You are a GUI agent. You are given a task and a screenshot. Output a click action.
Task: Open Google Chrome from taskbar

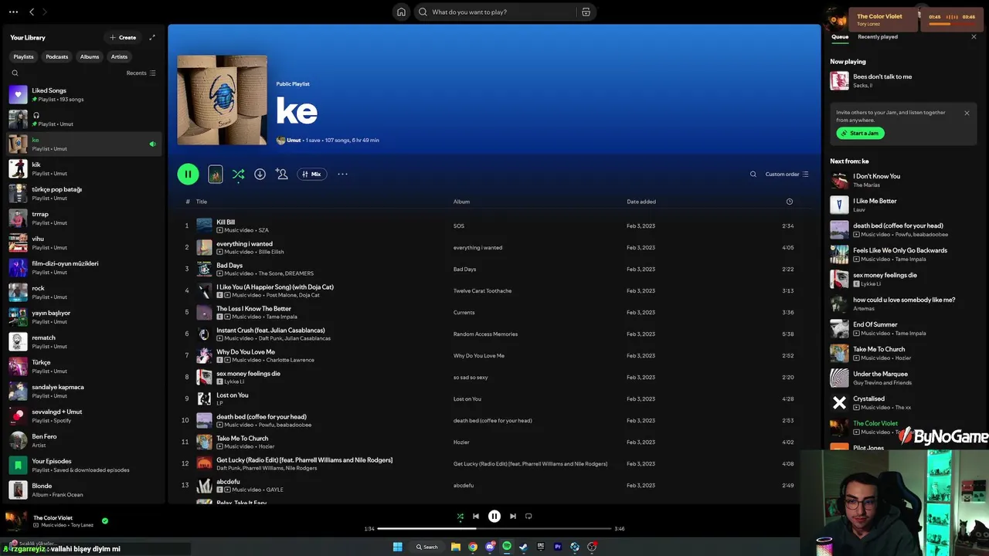[x=473, y=547]
